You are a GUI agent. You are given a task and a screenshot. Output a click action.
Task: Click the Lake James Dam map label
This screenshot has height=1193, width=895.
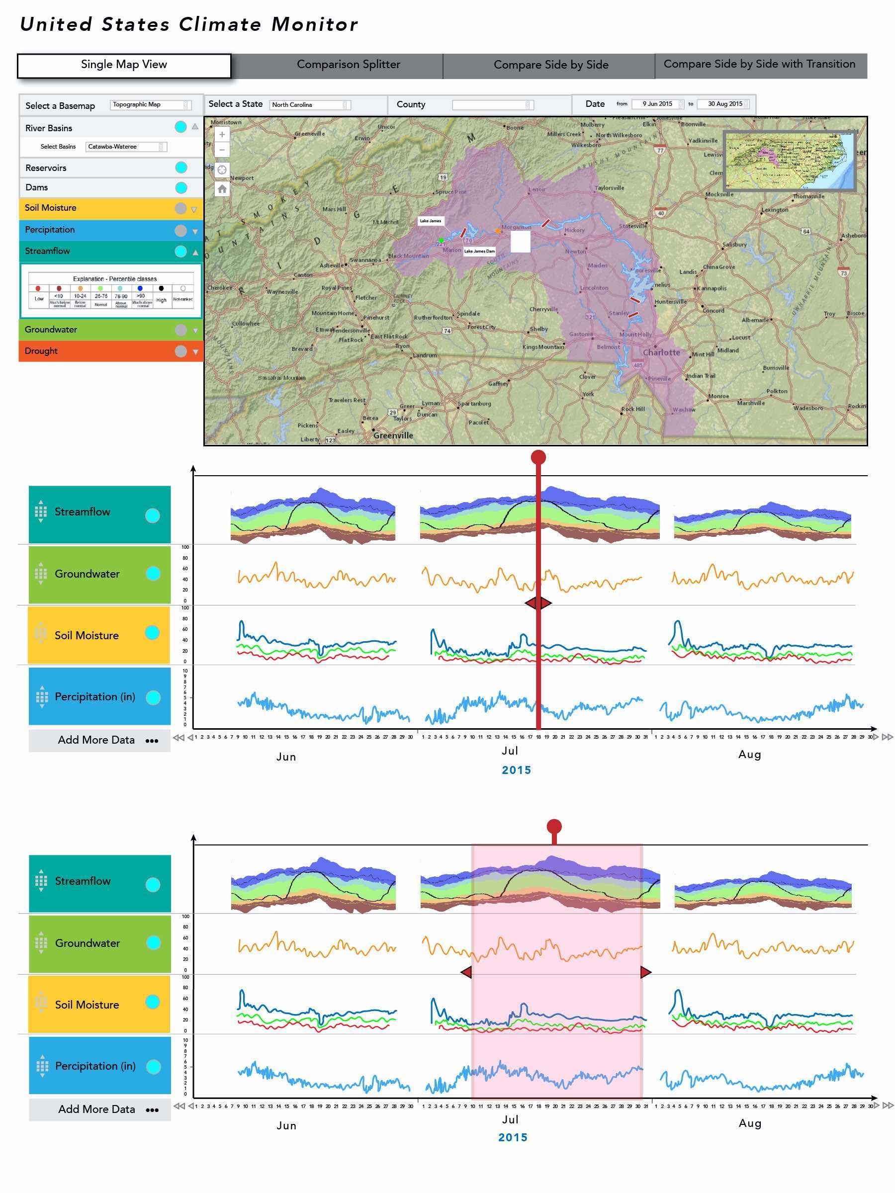click(x=479, y=251)
